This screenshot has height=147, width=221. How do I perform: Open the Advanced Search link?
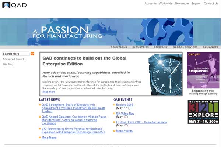click(13, 59)
